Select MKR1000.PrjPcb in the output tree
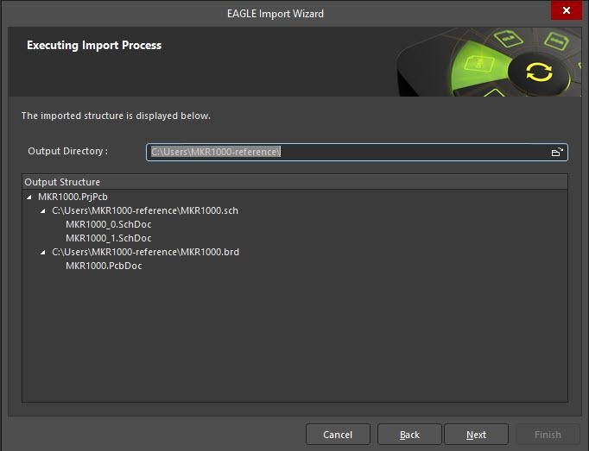 (73, 197)
